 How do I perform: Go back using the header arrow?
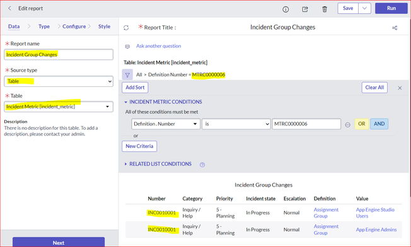click(9, 8)
